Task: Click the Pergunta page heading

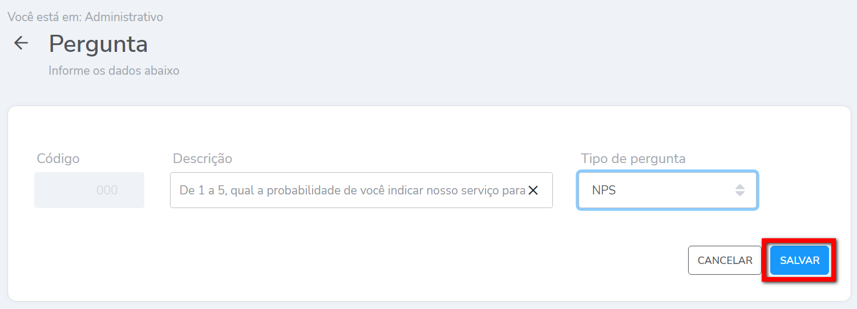Action: pyautogui.click(x=98, y=44)
